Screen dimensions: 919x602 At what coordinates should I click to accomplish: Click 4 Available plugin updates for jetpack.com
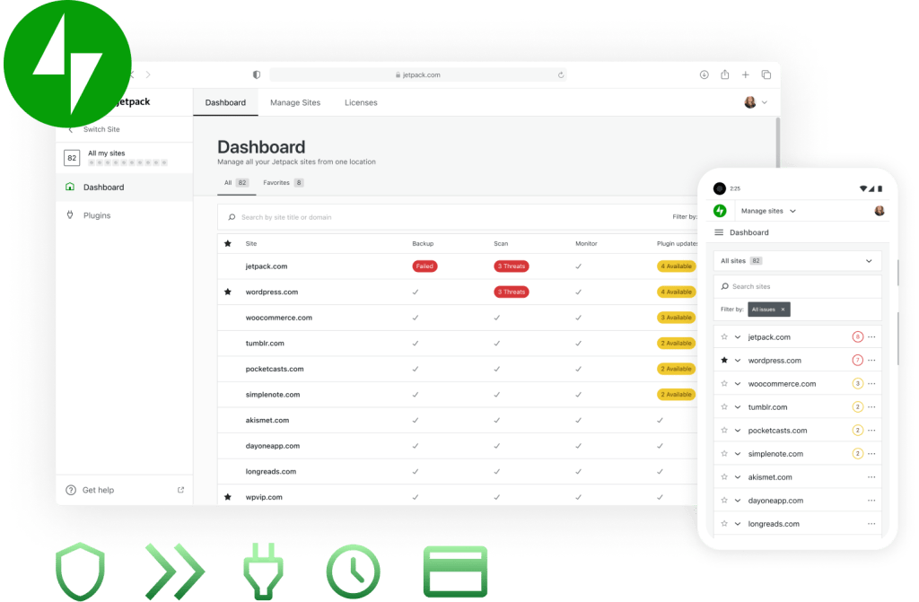[677, 266]
